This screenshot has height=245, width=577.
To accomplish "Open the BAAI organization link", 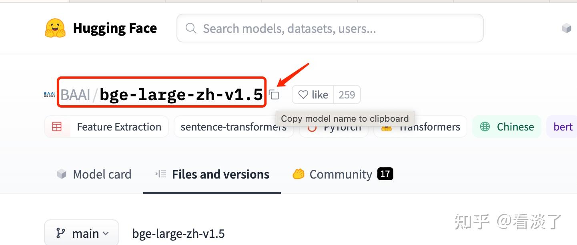I will (75, 95).
